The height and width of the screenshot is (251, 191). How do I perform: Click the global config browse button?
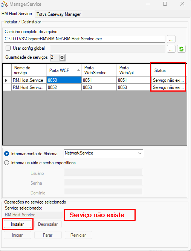[x=171, y=49]
